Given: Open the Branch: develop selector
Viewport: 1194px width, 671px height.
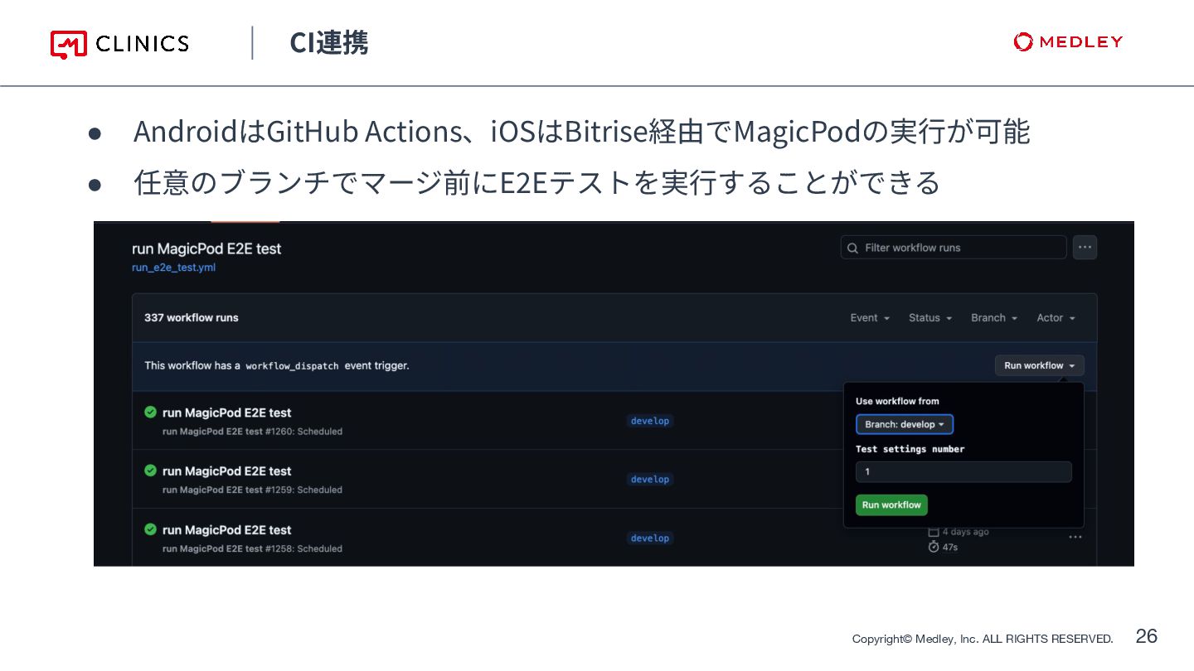Looking at the screenshot, I should click(905, 424).
